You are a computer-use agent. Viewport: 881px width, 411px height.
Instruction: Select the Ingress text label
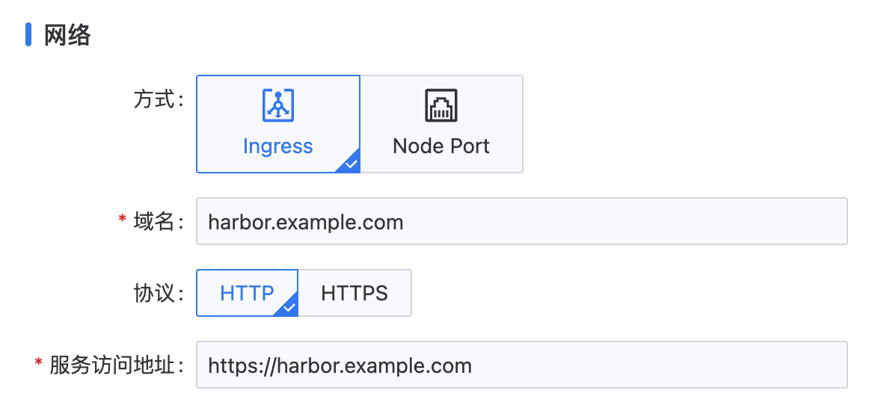(x=277, y=146)
